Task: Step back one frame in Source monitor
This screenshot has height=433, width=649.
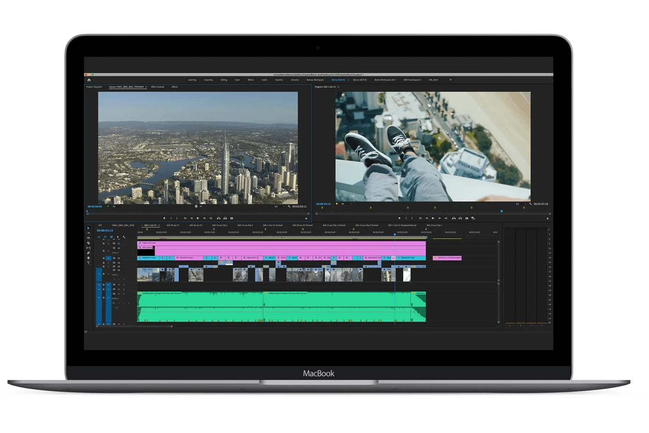Action: 192,218
